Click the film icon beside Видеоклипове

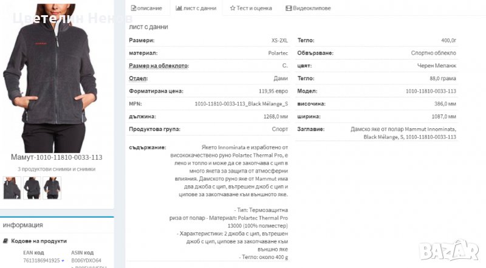[288, 8]
